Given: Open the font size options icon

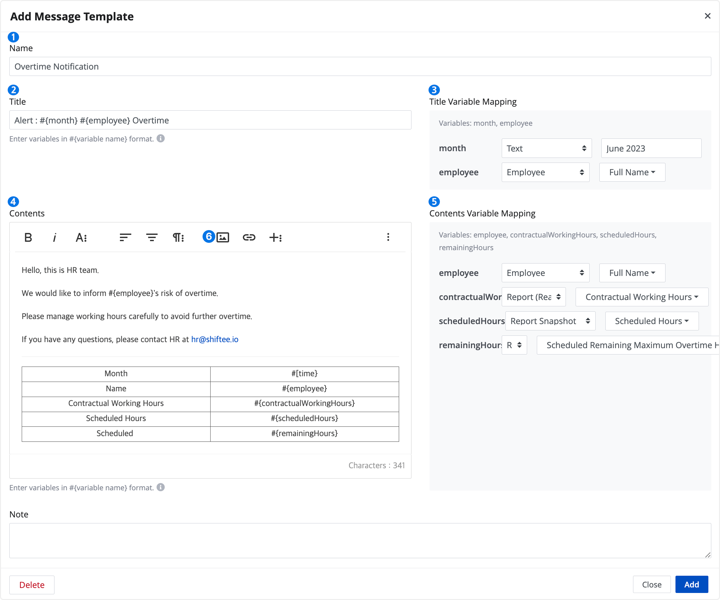Looking at the screenshot, I should pyautogui.click(x=81, y=237).
